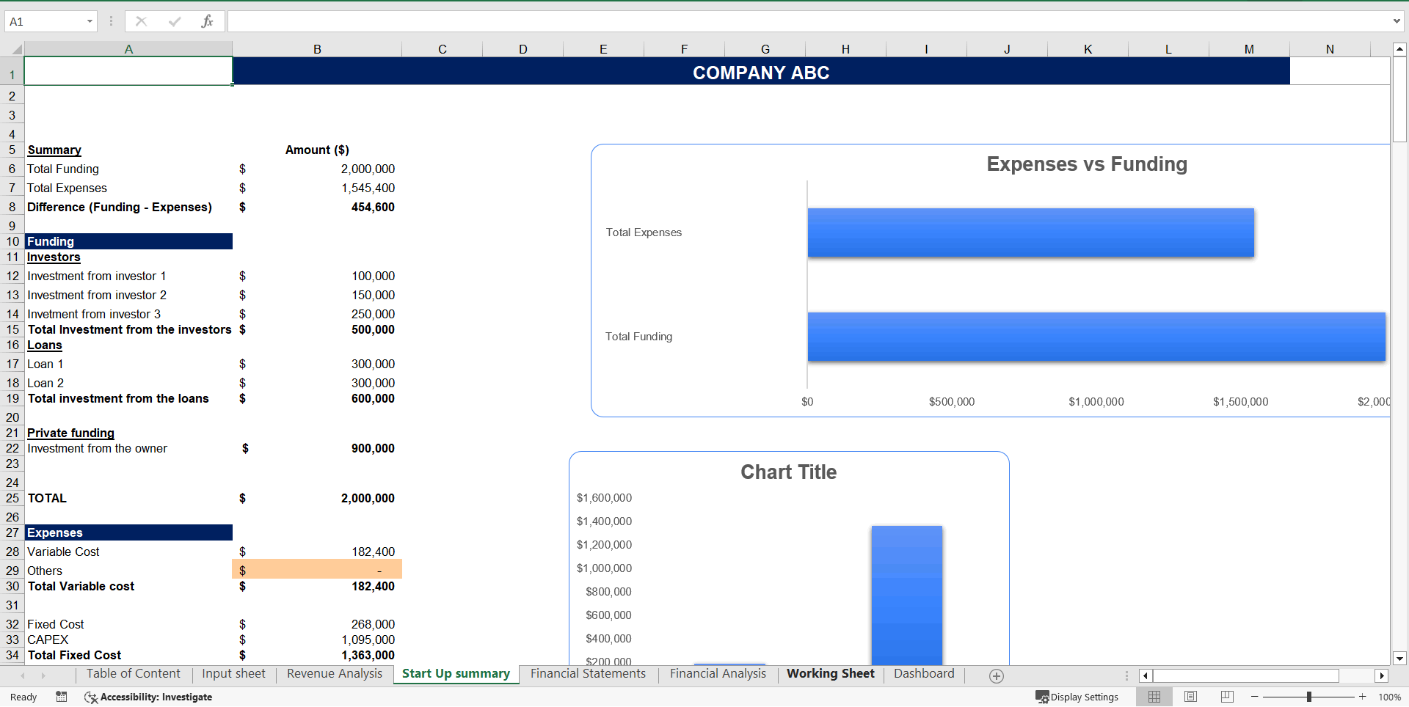The image size is (1409, 707).
Task: Click into the formula bar input
Action: [807, 21]
